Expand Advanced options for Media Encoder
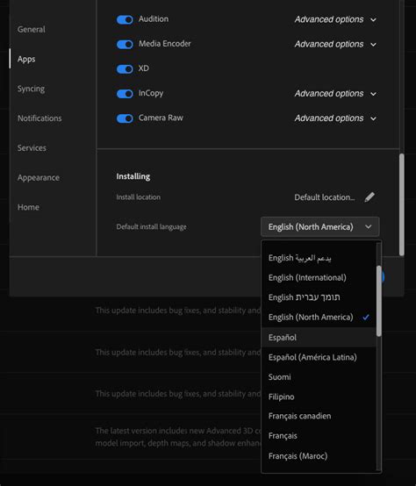416x486 pixels. coord(335,45)
